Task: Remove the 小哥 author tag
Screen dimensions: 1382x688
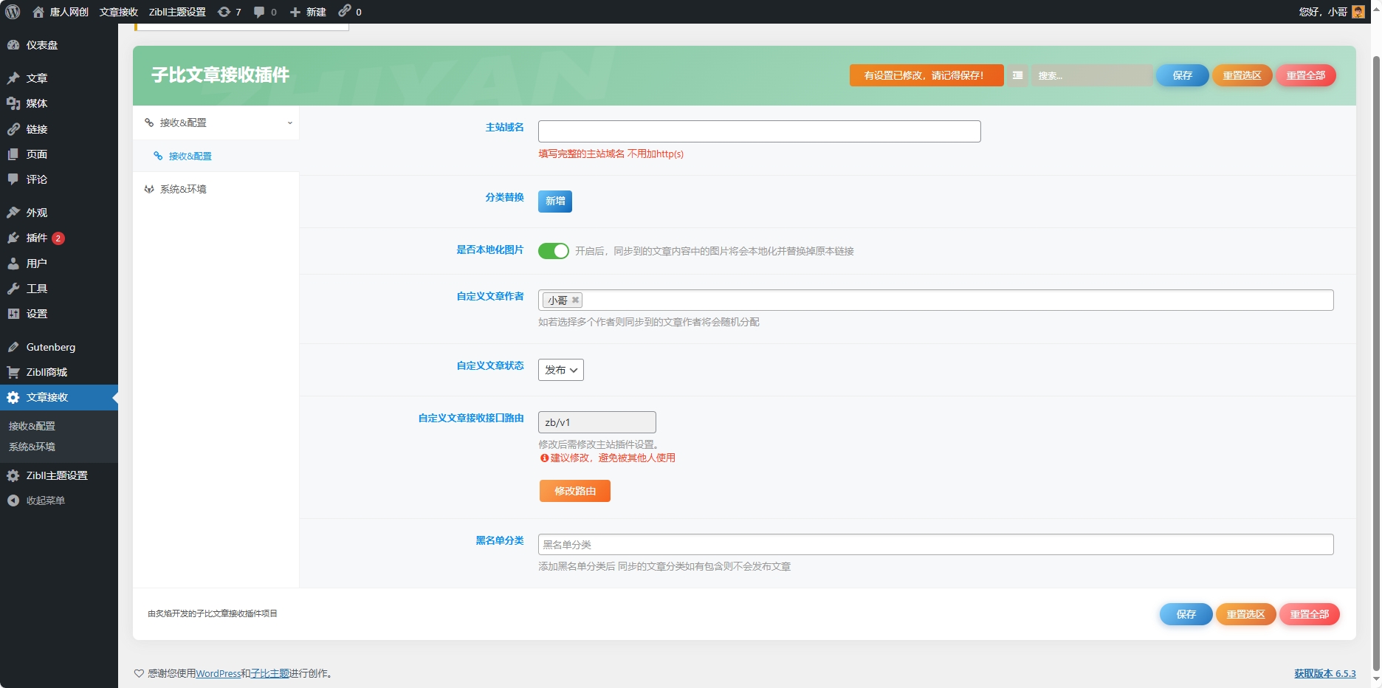Action: 575,300
